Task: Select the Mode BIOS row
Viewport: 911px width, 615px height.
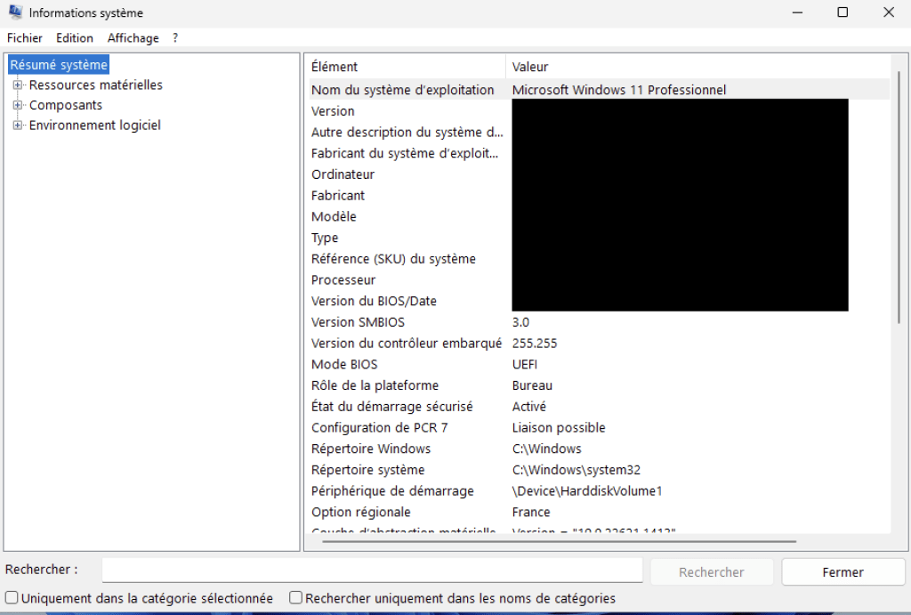Action: coord(599,365)
